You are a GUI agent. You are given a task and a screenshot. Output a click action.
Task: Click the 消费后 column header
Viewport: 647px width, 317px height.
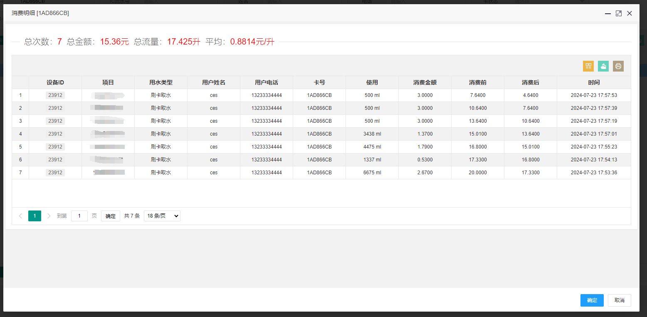click(x=531, y=82)
